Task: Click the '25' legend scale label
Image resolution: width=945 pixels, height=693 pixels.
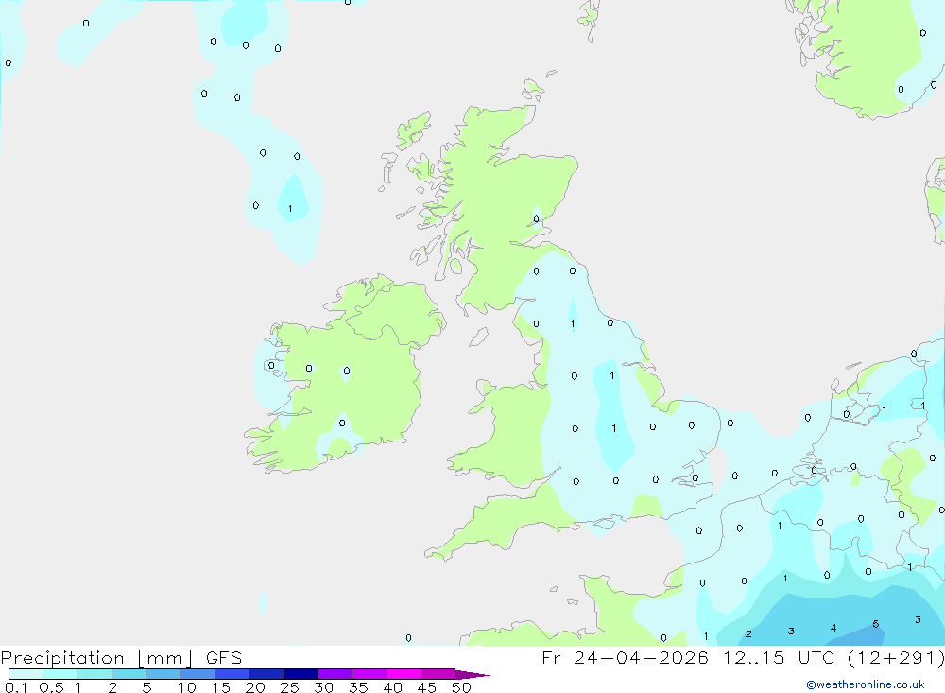Action: click(290, 687)
